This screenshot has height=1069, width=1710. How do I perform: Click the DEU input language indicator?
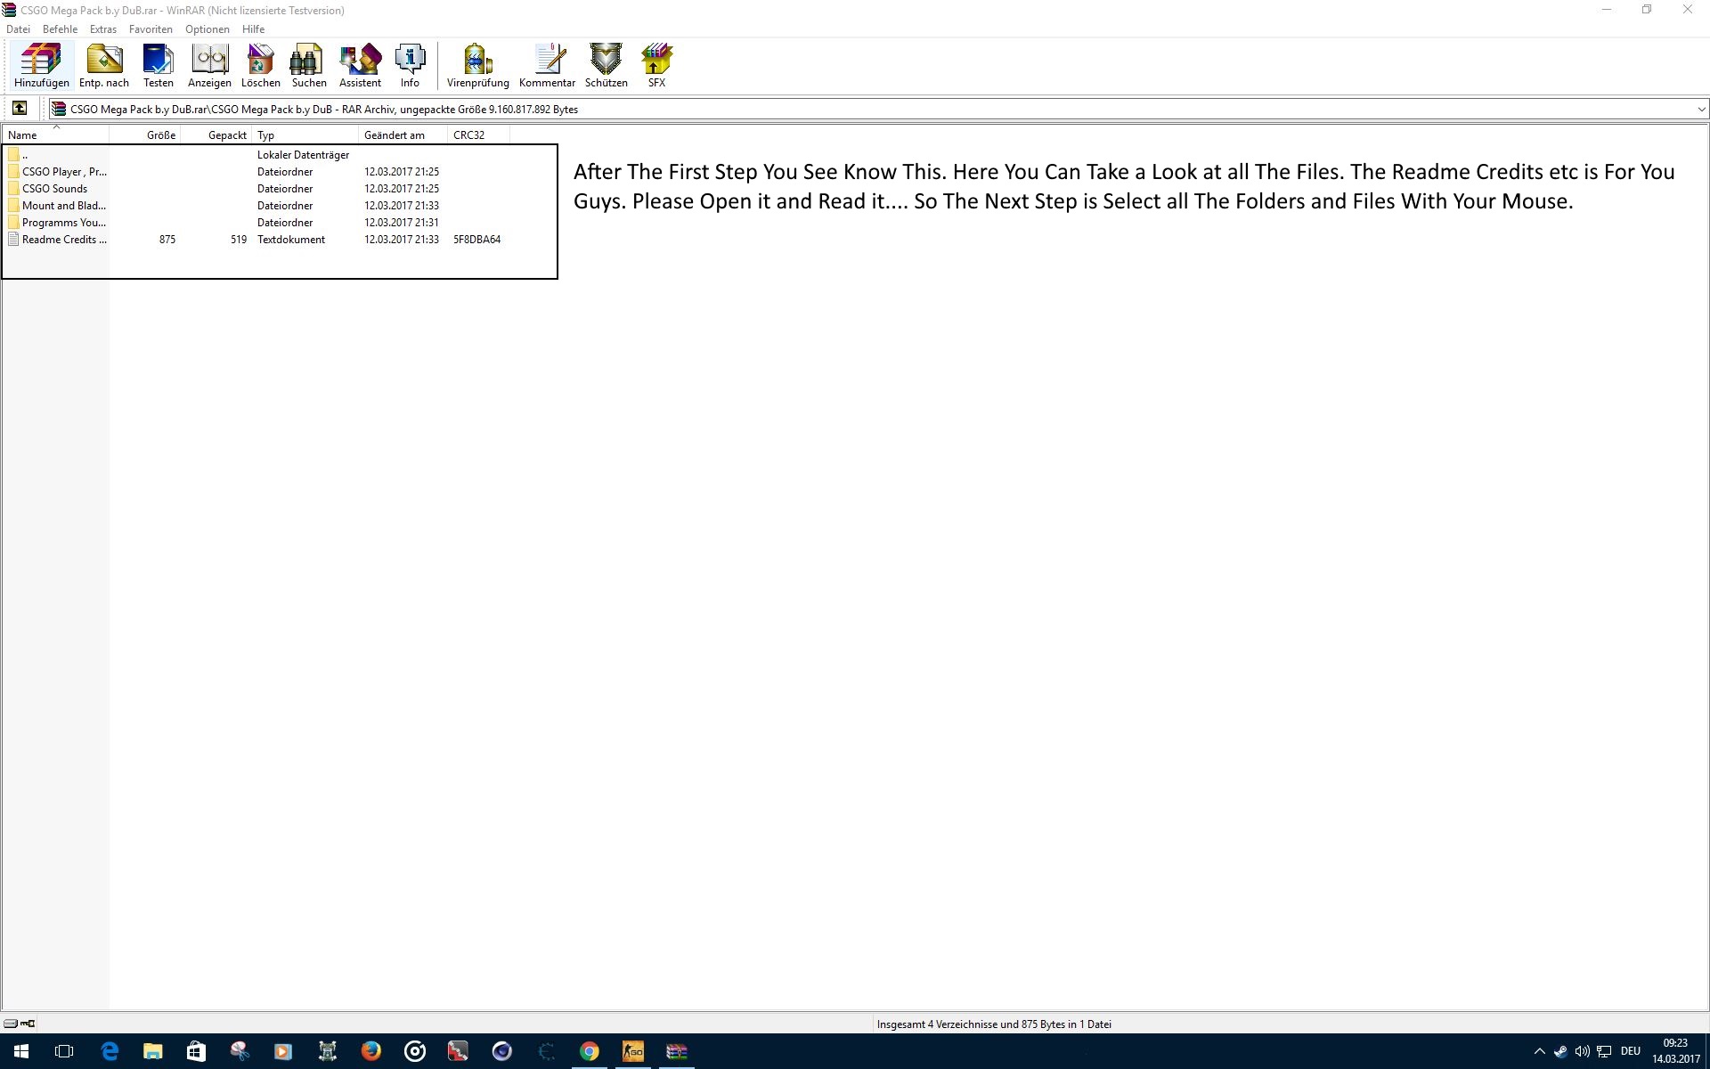1631,1051
